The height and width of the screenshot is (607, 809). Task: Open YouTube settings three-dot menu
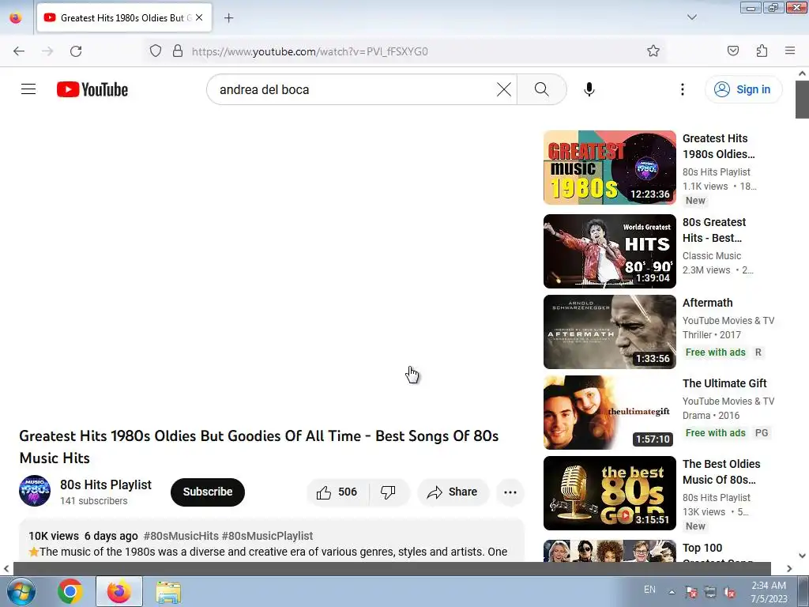682,89
